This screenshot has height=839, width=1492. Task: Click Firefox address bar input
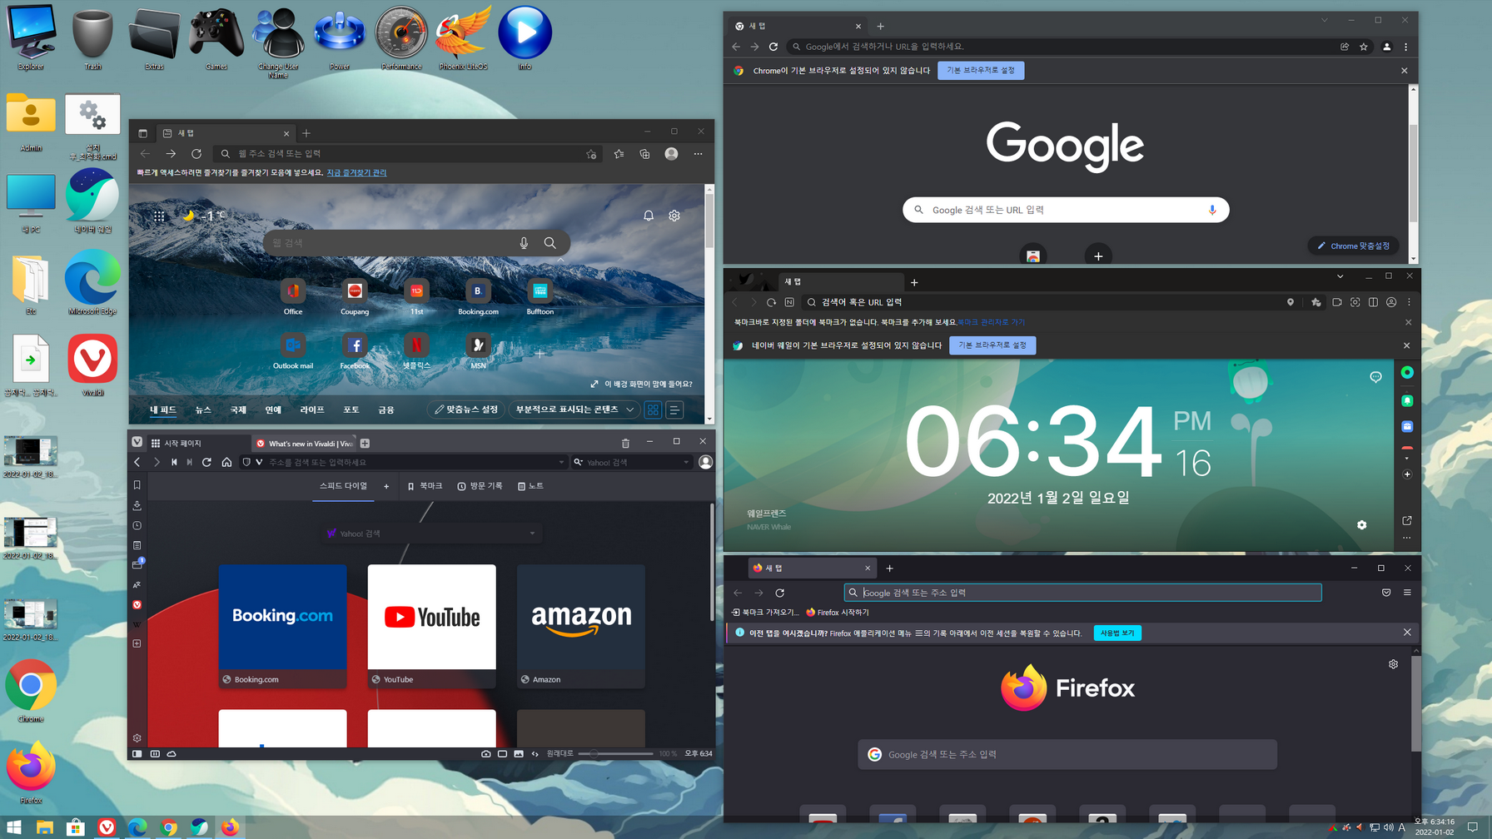tap(1082, 593)
